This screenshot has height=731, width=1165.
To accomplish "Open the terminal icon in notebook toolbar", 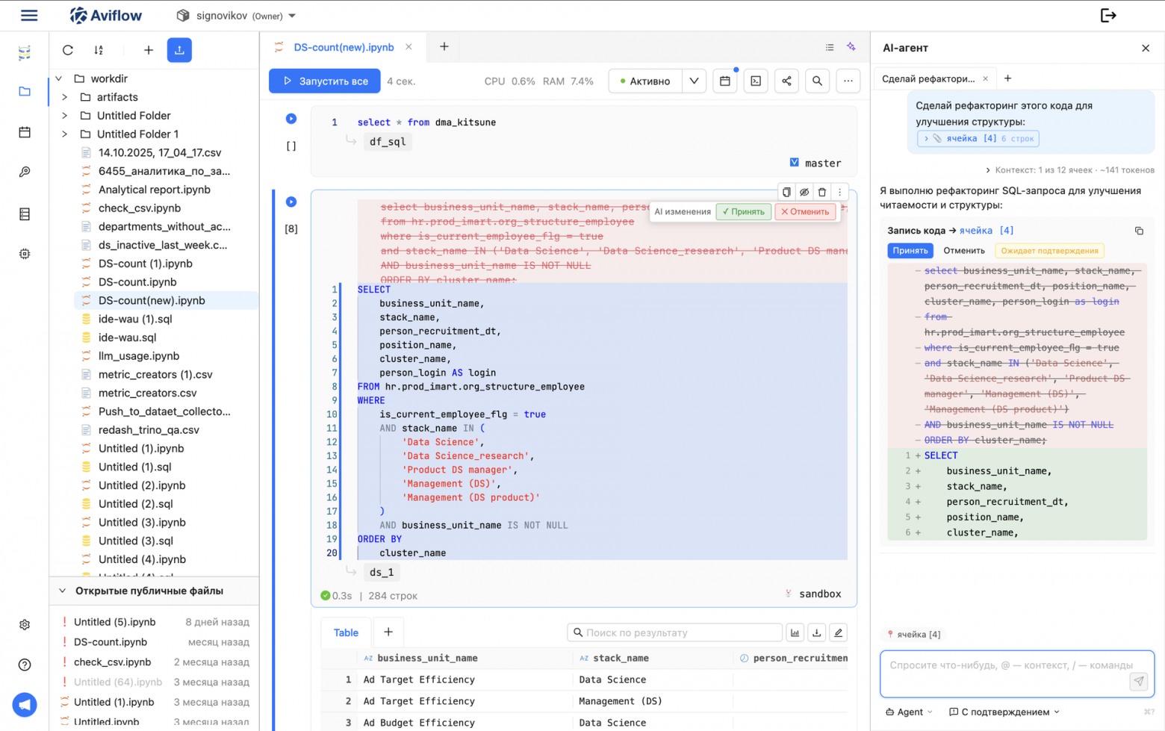I will click(x=756, y=81).
